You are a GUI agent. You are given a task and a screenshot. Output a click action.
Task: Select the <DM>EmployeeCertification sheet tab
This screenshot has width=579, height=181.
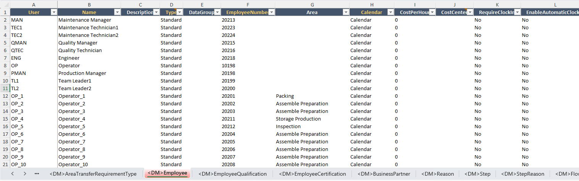312,174
